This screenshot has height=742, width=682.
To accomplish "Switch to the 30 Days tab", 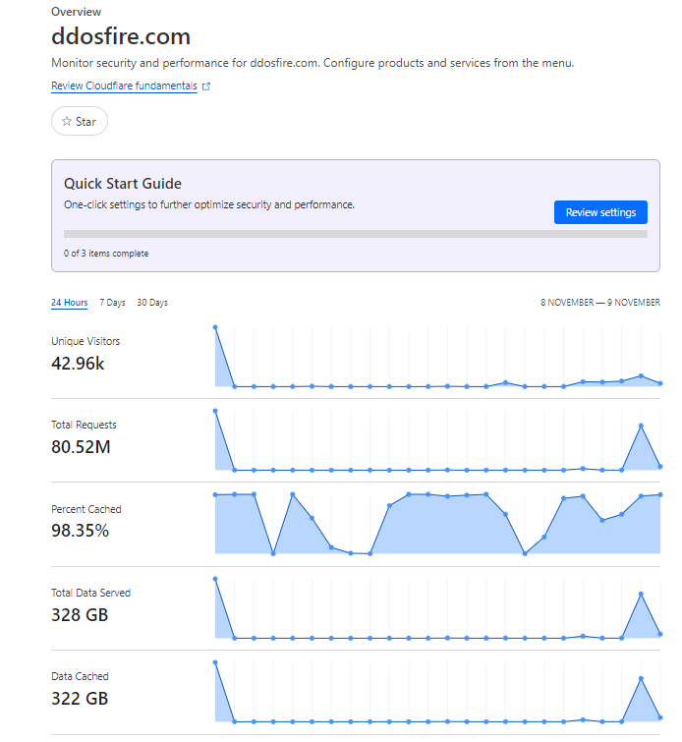I will [x=152, y=303].
